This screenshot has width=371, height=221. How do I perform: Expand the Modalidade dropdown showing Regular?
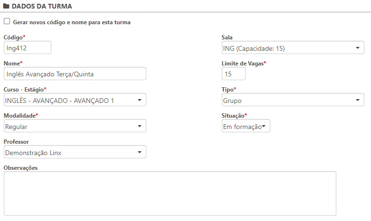tap(75, 126)
